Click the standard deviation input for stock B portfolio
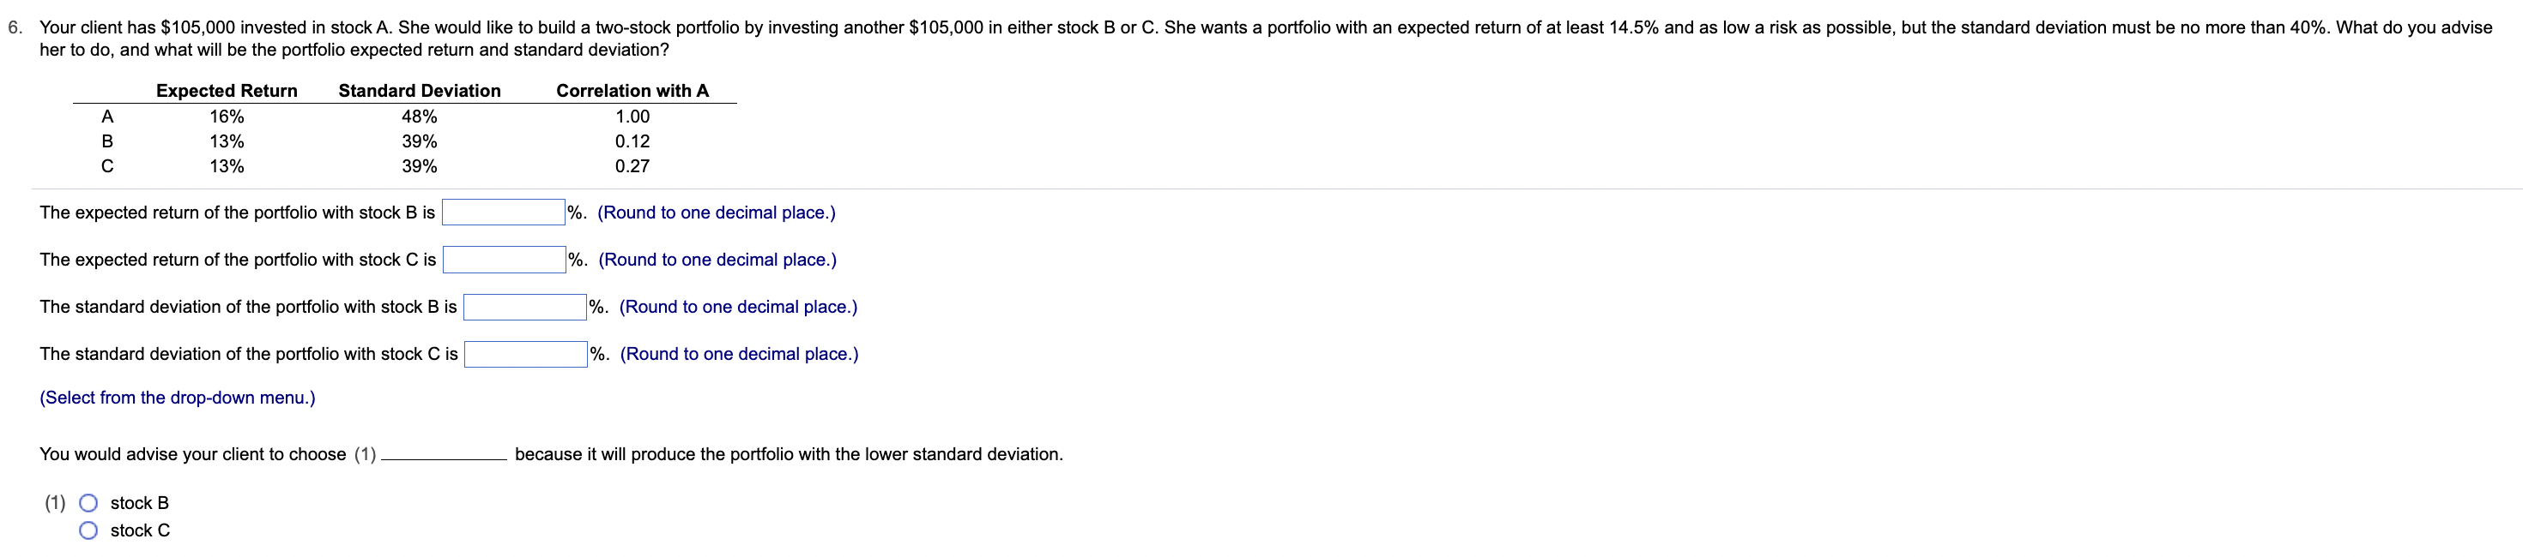This screenshot has width=2523, height=557. 525,306
